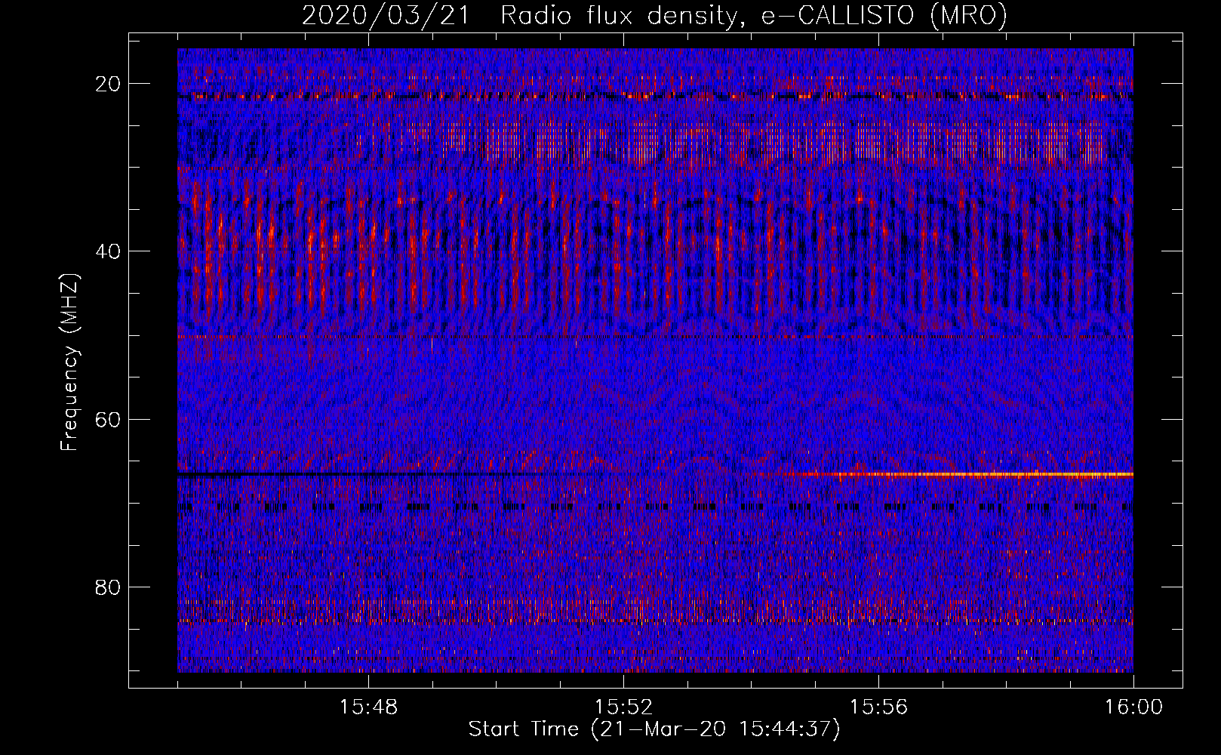Screen dimensions: 1221x755
Task: Click the 16:00 time tick label
Action: (x=1133, y=707)
